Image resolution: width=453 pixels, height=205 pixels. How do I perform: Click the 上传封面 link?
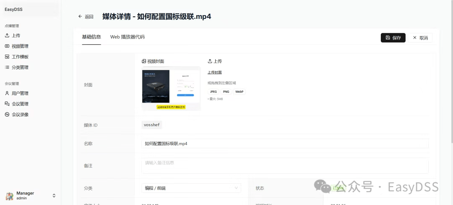pos(214,73)
